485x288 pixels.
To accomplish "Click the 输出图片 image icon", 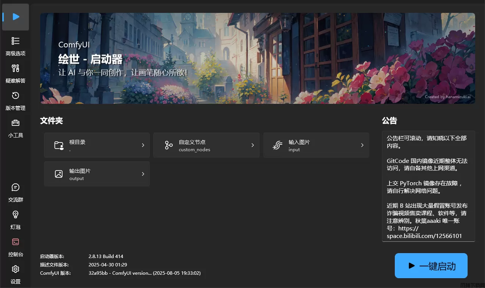I will tap(59, 174).
